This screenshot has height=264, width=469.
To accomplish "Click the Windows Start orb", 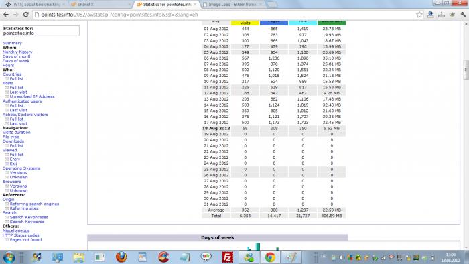I will [x=9, y=257].
